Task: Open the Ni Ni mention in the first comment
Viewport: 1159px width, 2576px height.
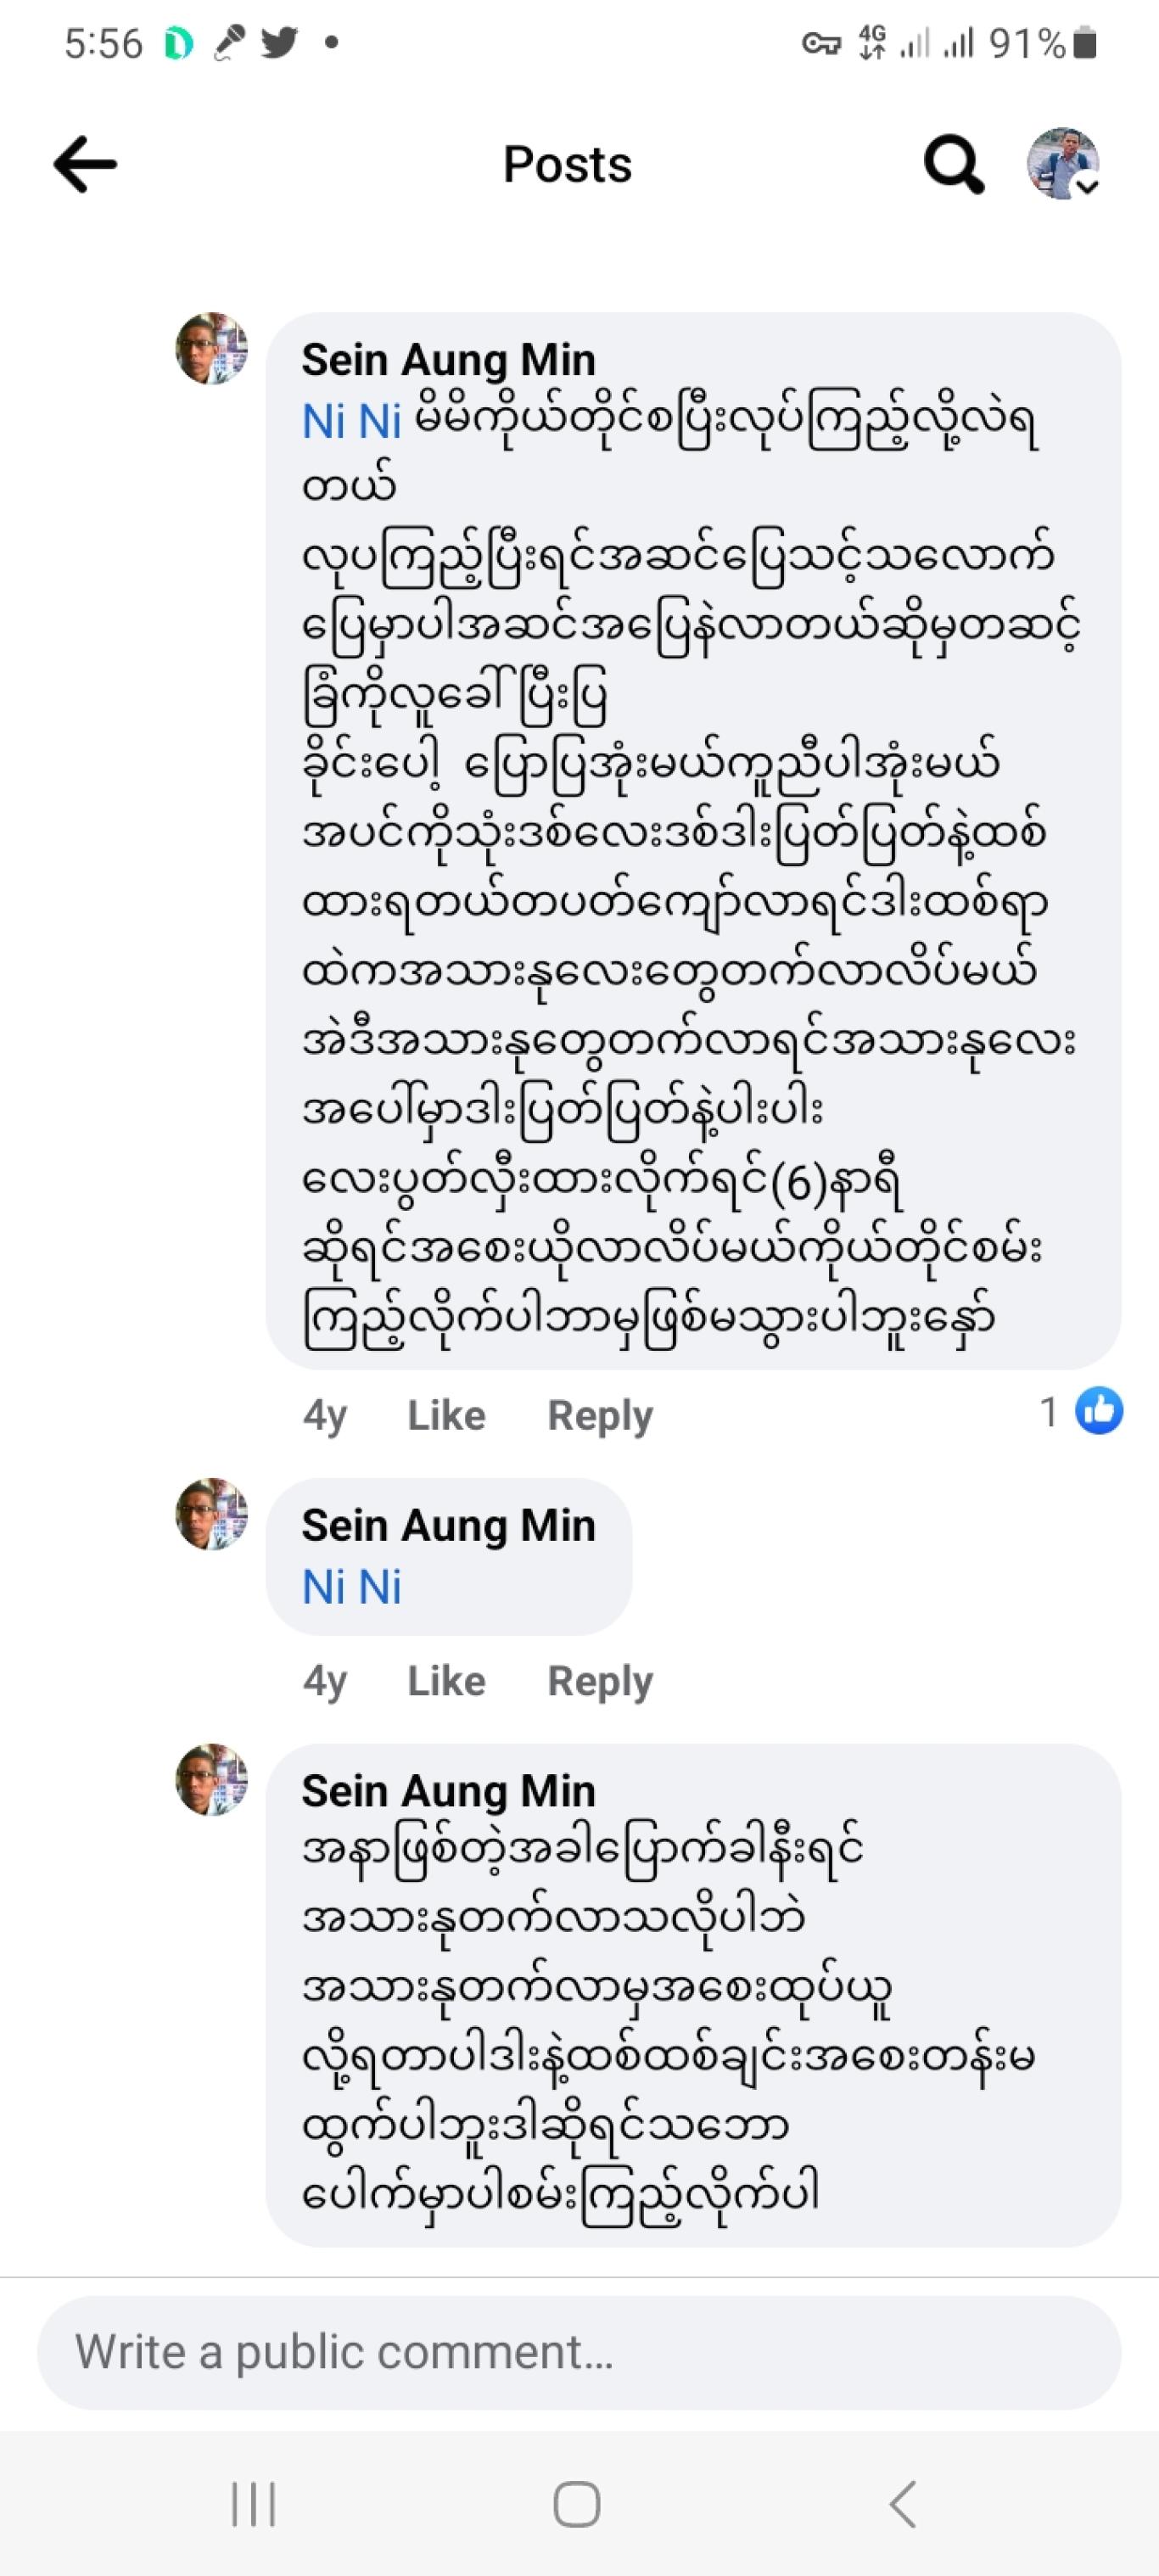Action: pos(351,422)
